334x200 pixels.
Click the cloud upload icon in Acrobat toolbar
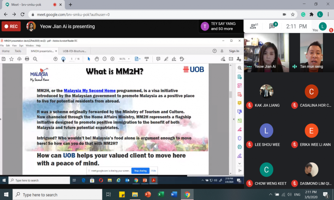pos(19,59)
